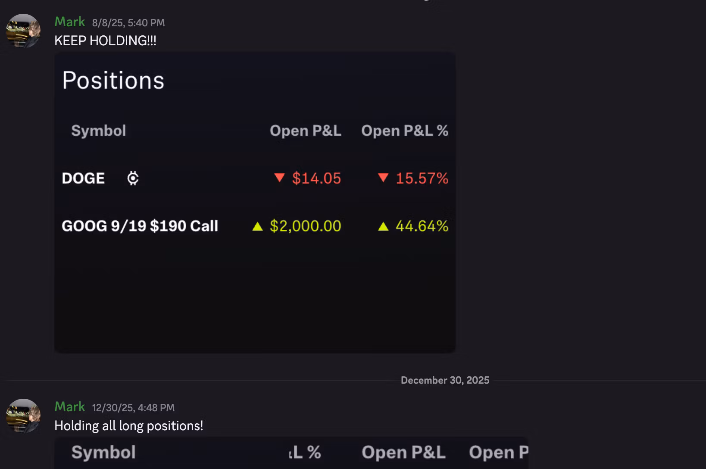Click the December 30, 2025 date divider

[445, 380]
